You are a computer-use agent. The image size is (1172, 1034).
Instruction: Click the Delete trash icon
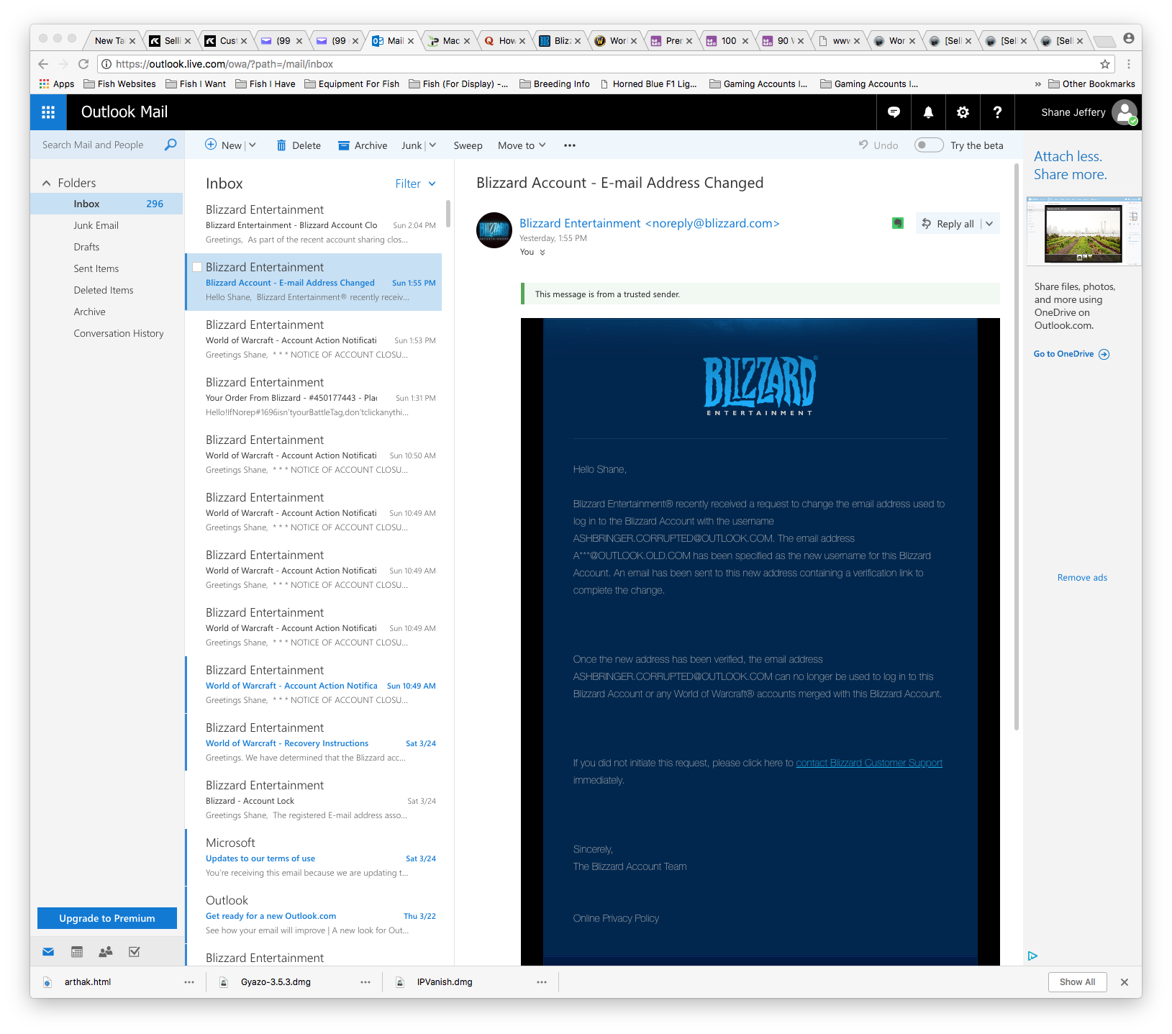click(281, 145)
